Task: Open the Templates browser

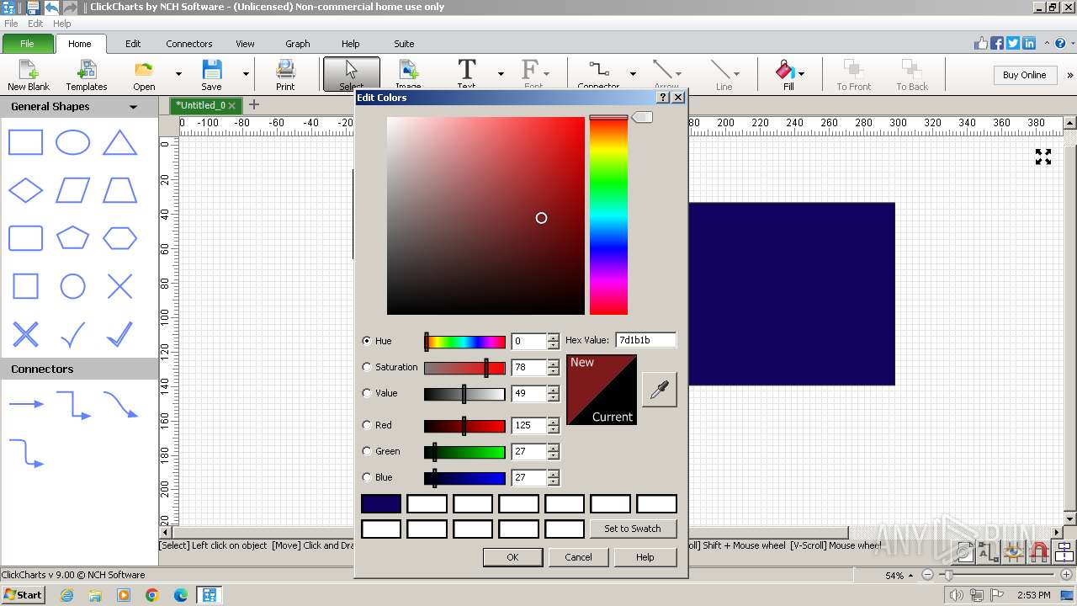Action: click(x=87, y=75)
